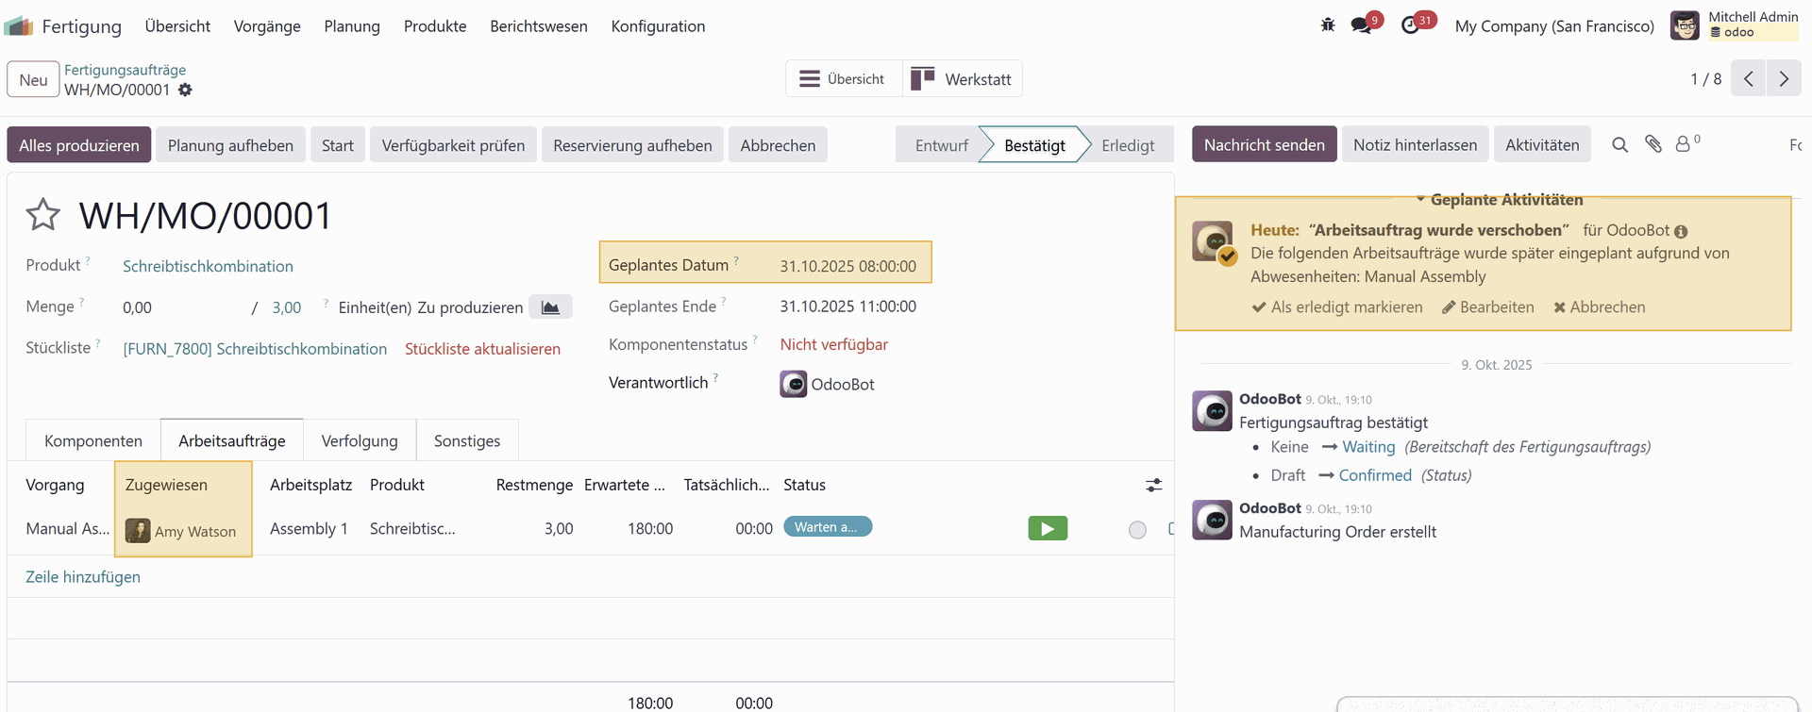Open the followers icon in chatter
Image resolution: width=1812 pixels, height=712 pixels.
1684,144
